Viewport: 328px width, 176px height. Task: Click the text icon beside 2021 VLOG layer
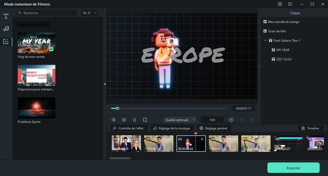[273, 59]
